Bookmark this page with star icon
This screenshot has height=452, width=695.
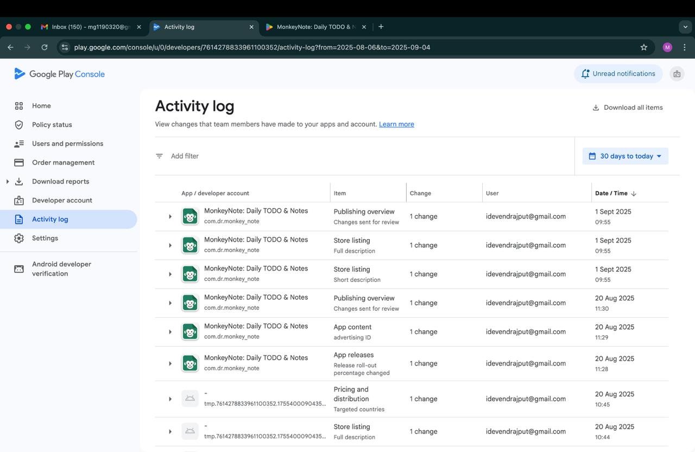click(644, 47)
